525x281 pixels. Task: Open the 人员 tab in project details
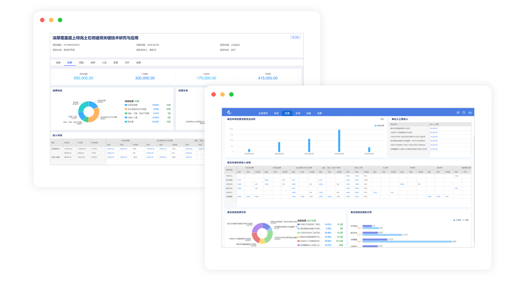(x=104, y=63)
